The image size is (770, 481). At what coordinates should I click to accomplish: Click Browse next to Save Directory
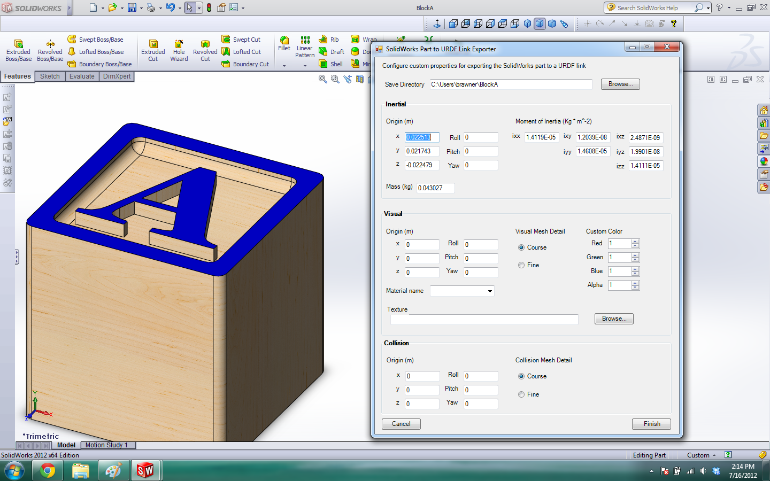[x=620, y=84]
